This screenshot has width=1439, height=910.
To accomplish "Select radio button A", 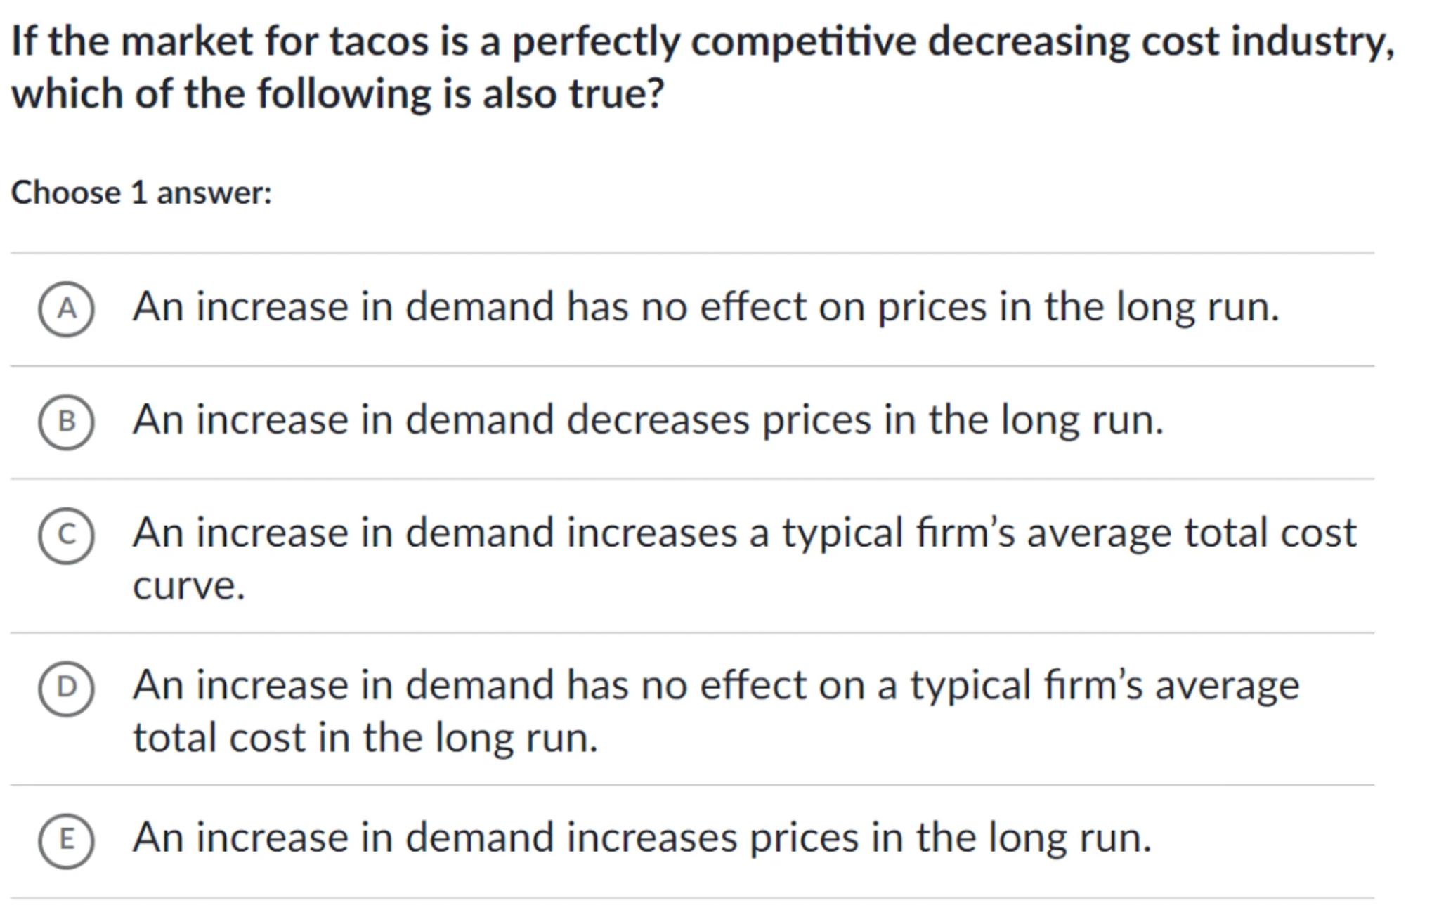I will point(66,309).
